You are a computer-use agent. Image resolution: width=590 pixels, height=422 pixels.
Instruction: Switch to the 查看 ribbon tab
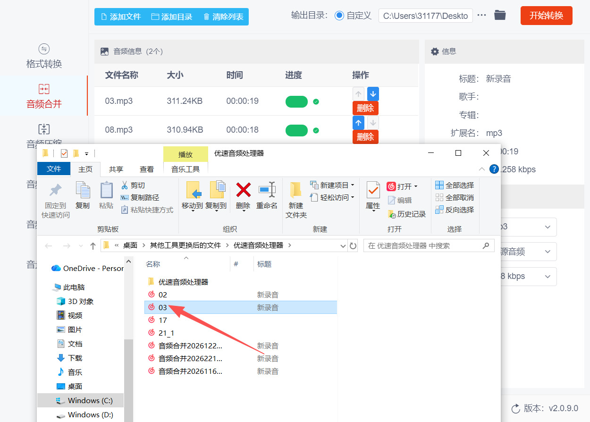point(147,169)
